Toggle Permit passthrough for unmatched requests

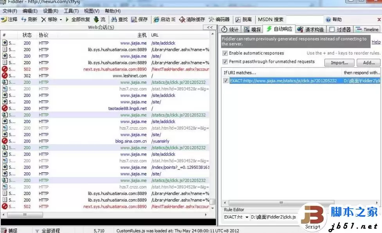pyautogui.click(x=225, y=62)
